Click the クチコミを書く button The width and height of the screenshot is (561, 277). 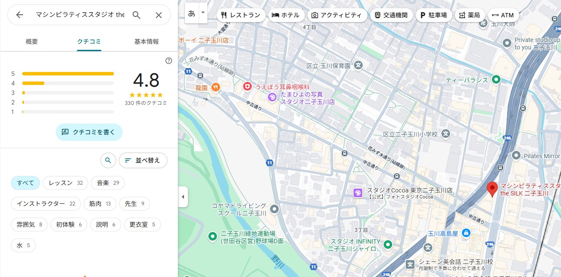point(89,132)
